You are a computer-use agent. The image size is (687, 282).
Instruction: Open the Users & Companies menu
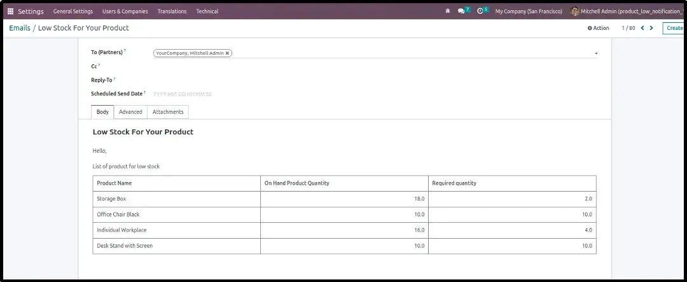click(x=125, y=11)
